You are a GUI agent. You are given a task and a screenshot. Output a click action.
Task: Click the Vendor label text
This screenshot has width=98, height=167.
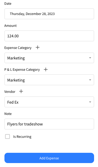(10, 92)
